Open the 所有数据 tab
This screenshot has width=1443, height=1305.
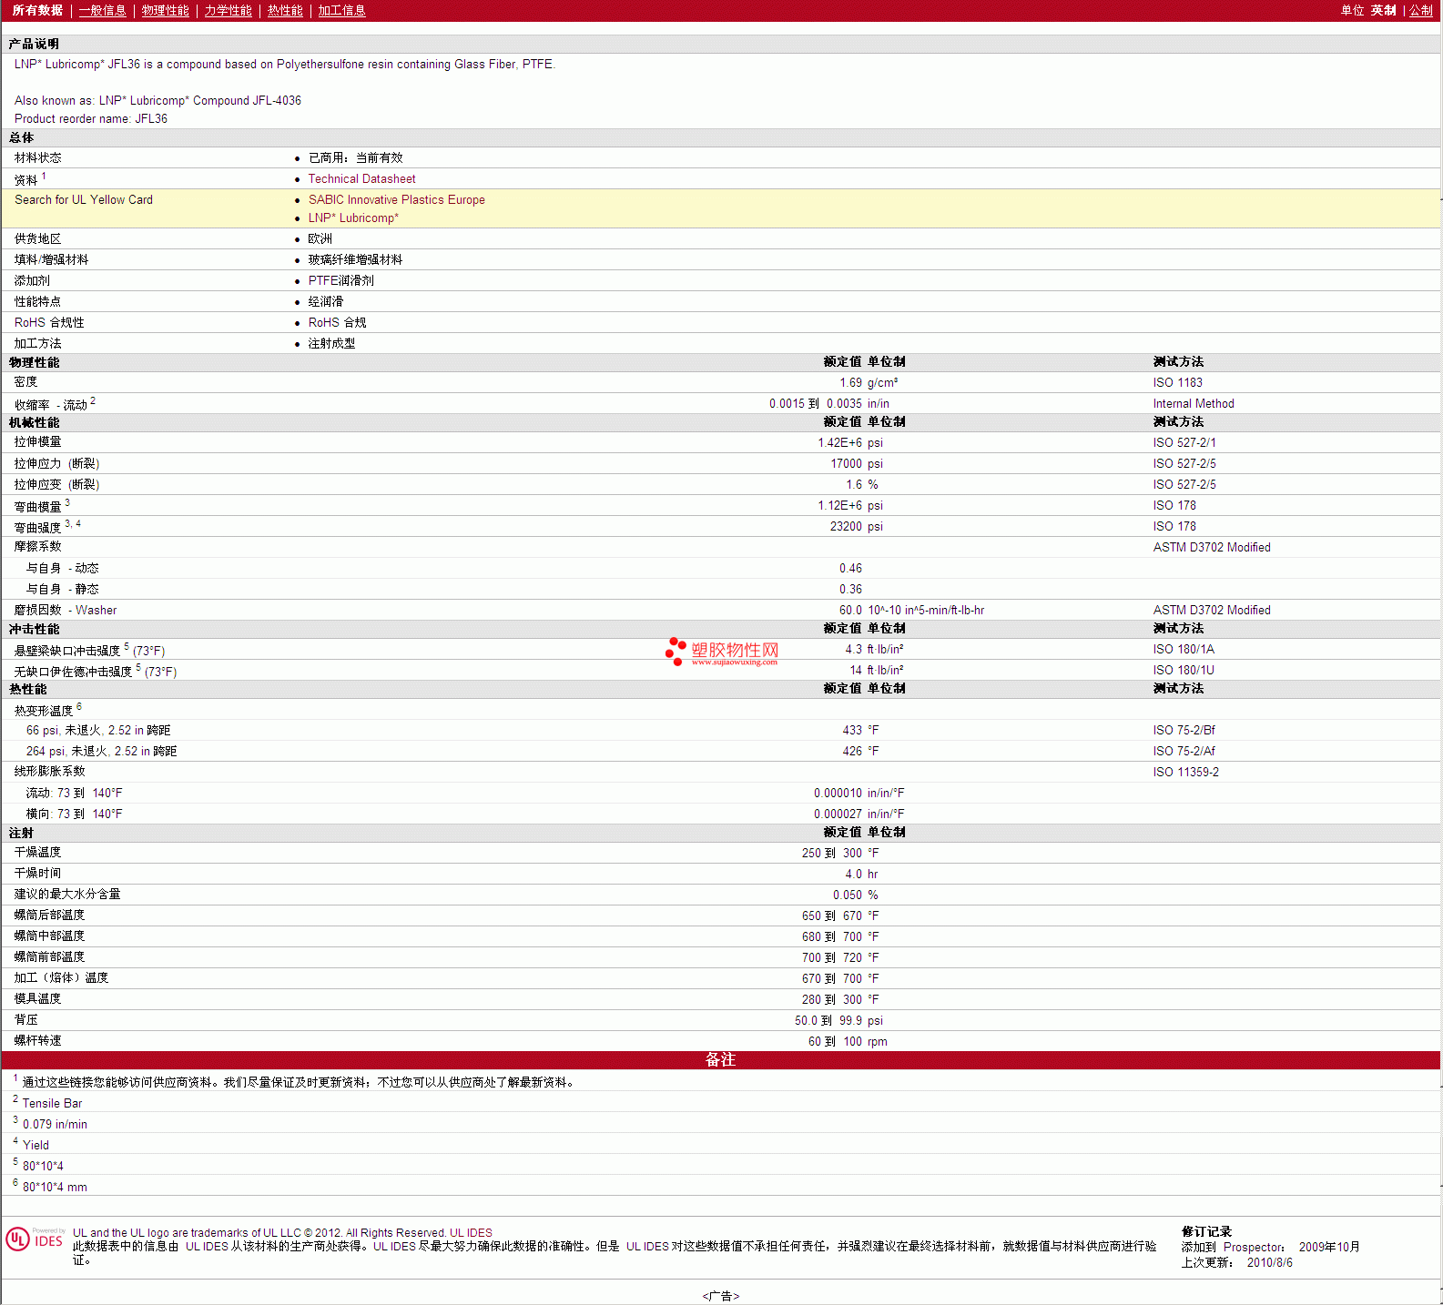[37, 11]
